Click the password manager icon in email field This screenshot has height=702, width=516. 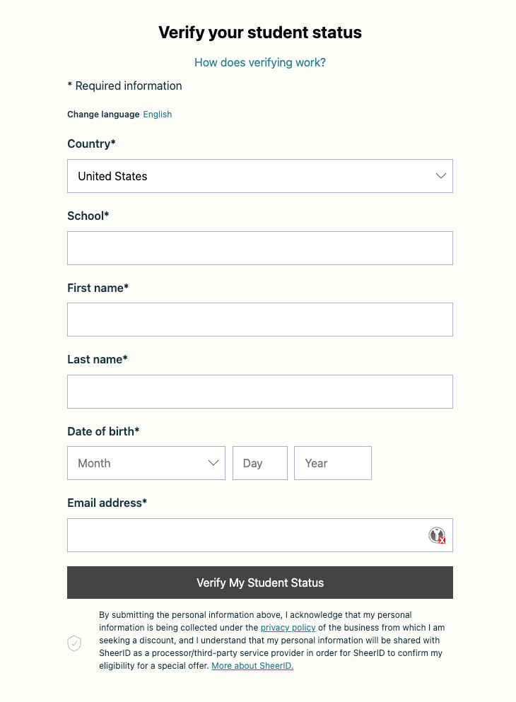point(437,535)
